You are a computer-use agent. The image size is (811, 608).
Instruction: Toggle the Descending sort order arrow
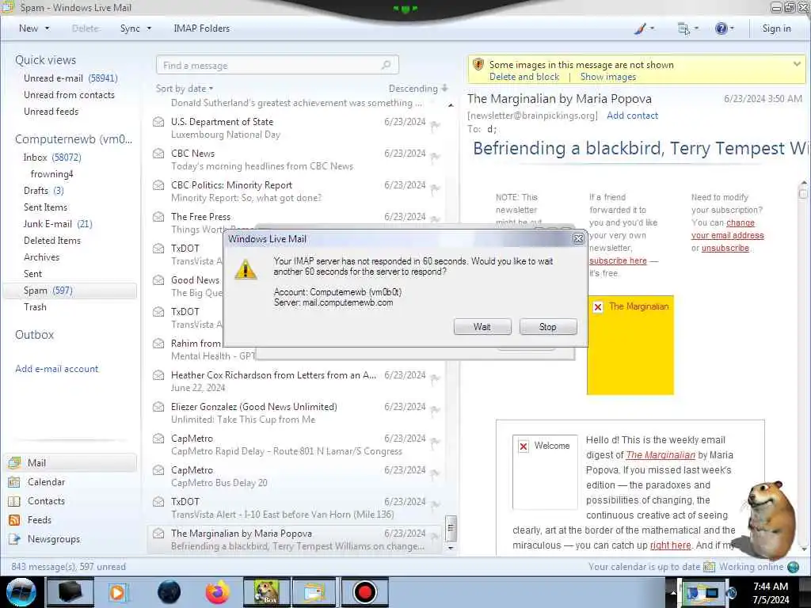(x=445, y=89)
